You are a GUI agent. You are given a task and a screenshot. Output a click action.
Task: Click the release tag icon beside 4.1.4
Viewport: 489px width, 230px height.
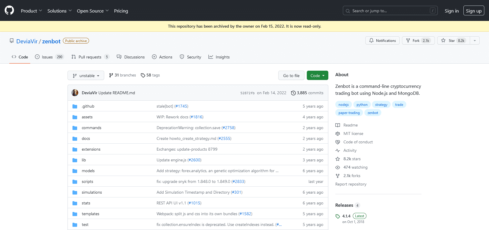338,216
